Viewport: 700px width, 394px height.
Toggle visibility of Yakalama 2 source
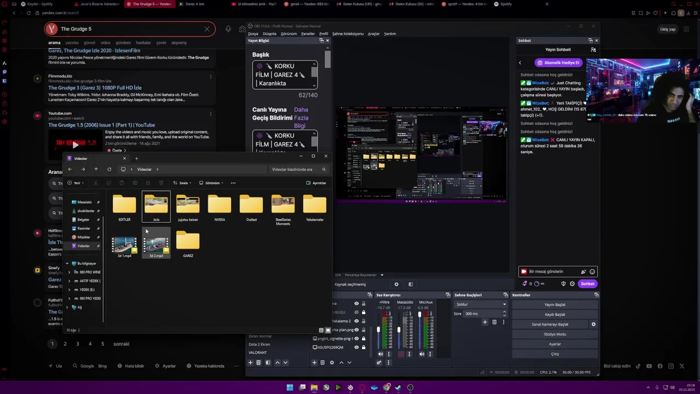(x=356, y=321)
